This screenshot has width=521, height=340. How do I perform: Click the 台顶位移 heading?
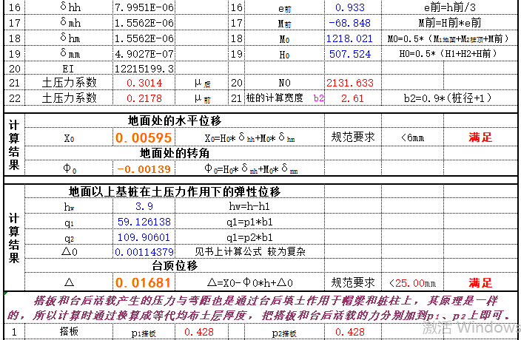(x=175, y=265)
